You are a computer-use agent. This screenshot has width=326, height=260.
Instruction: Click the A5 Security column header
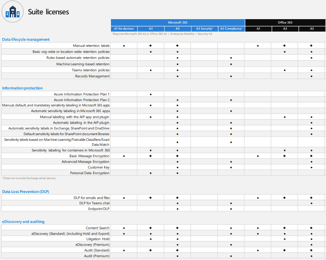pyautogui.click(x=204, y=29)
